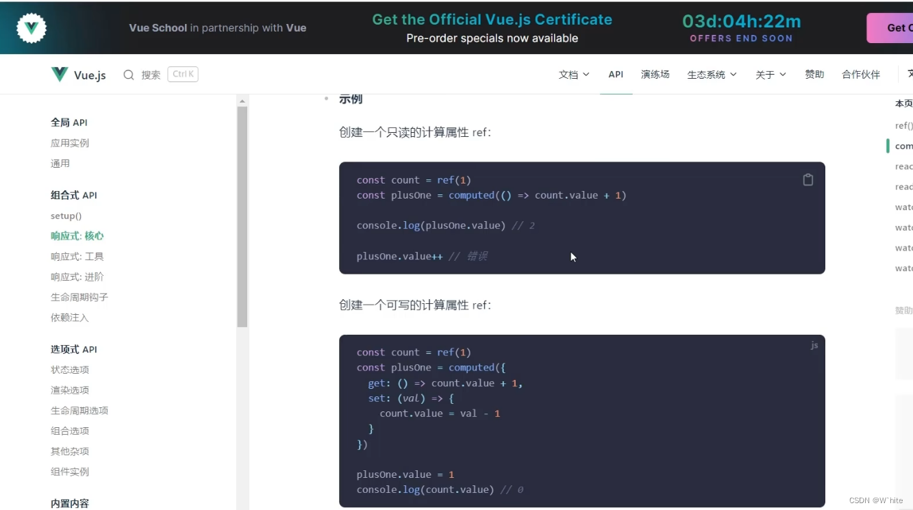Open the API nav tab
Screen dimensions: 913x510
click(x=616, y=74)
